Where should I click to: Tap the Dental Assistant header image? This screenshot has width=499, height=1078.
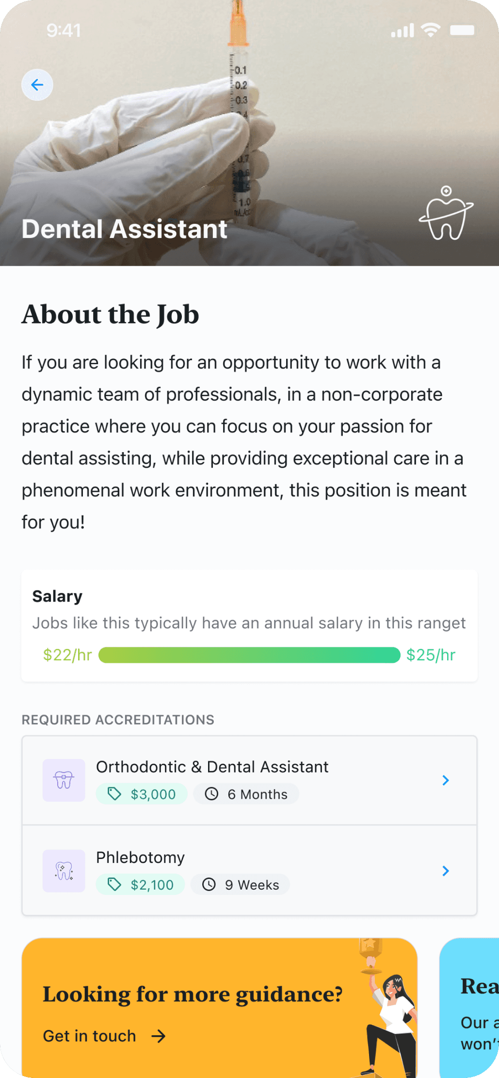tap(249, 136)
